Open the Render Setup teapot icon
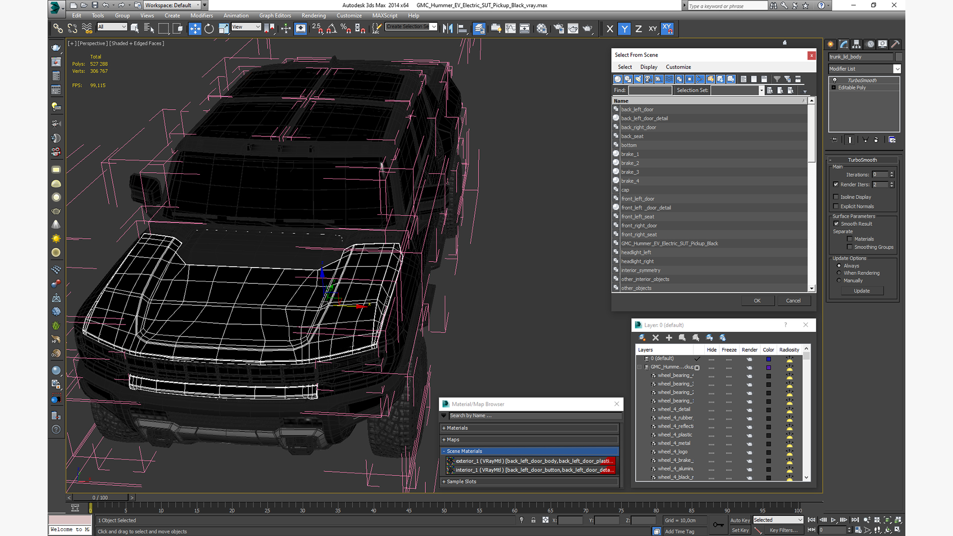The height and width of the screenshot is (536, 953). [558, 28]
